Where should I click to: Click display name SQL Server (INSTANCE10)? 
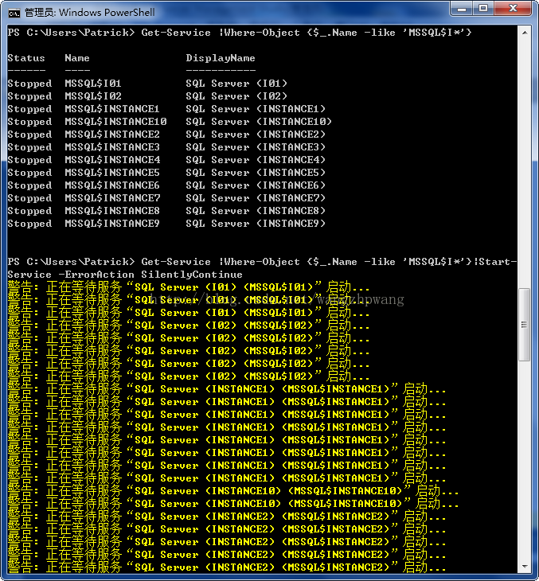(x=259, y=122)
